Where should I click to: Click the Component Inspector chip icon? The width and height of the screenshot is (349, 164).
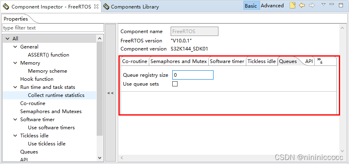click(x=6, y=6)
